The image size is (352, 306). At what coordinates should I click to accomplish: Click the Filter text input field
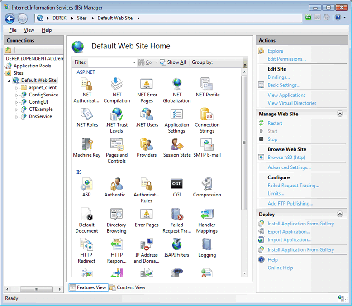(110, 62)
